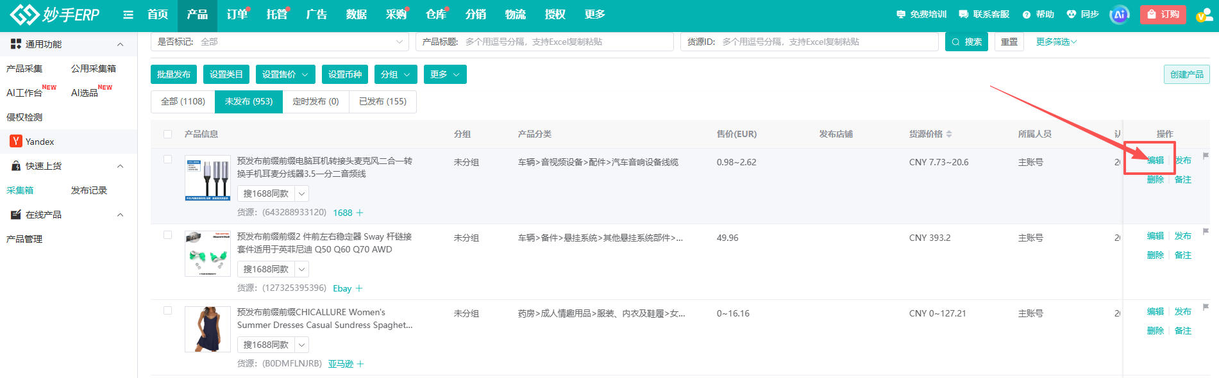
Task: Sort by 货源价格 sort arrows
Action: point(949,134)
